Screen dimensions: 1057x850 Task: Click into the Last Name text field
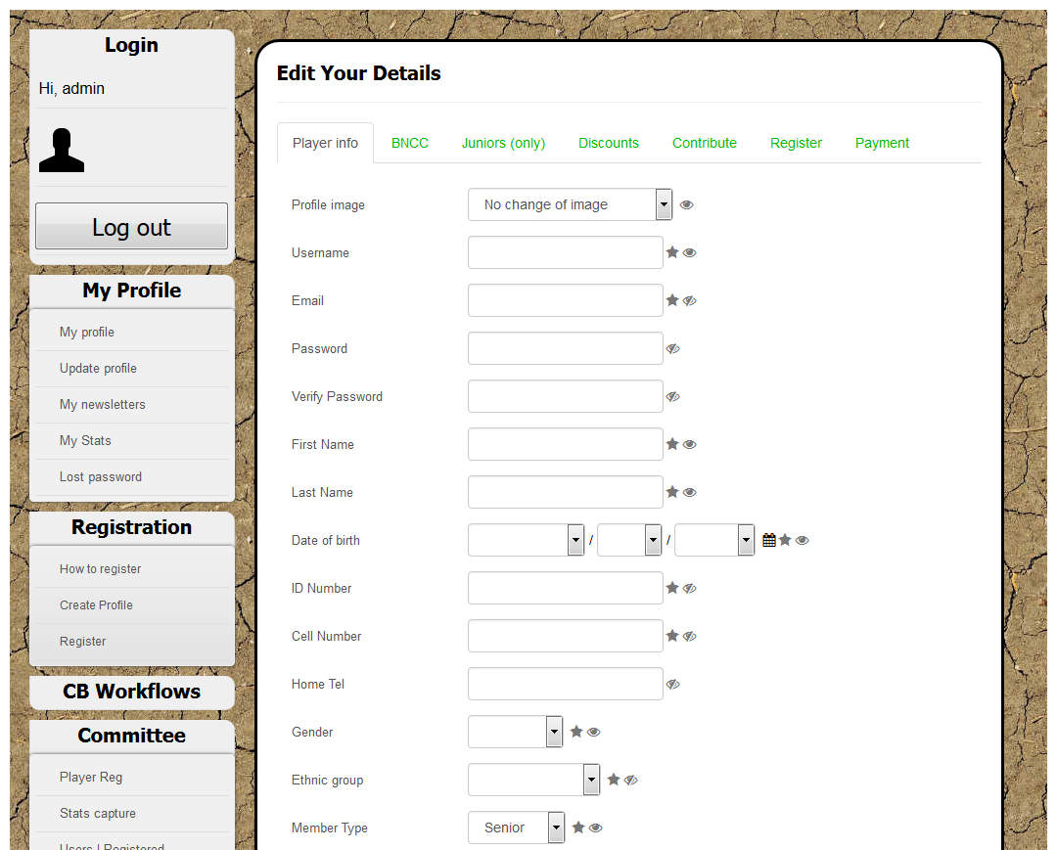[x=565, y=492]
